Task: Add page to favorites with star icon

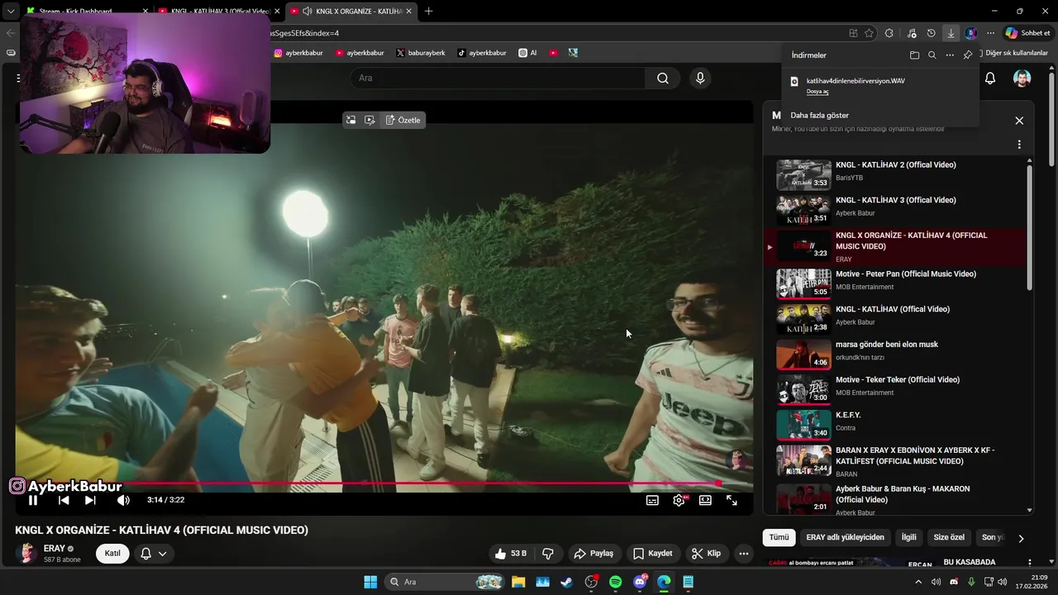Action: click(x=869, y=33)
